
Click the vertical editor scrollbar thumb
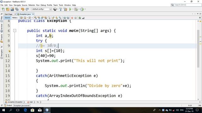[198, 48]
